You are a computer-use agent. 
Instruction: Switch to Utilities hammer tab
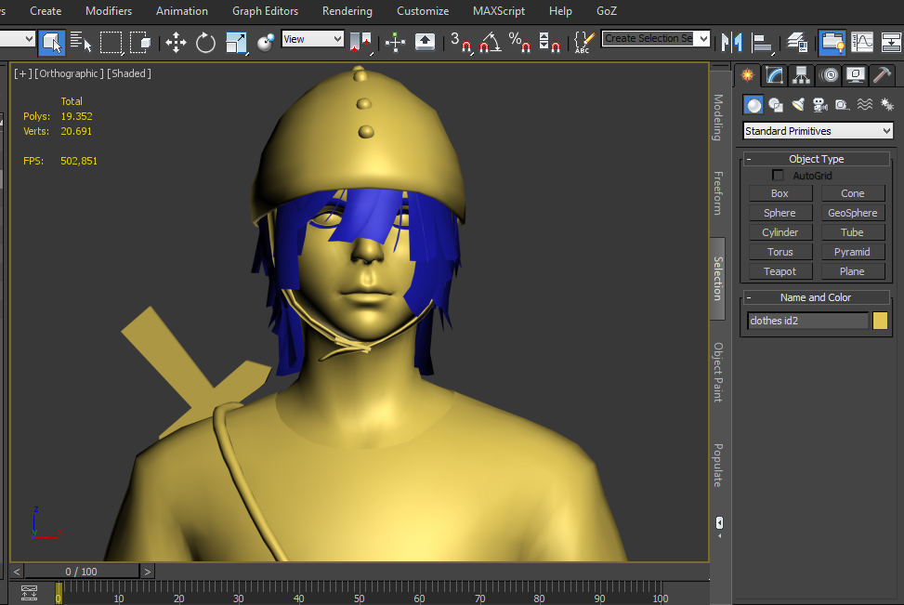tap(882, 75)
